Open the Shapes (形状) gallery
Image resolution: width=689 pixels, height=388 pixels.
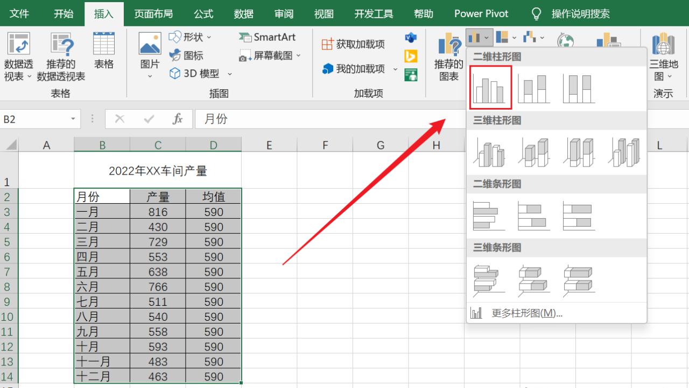point(190,37)
